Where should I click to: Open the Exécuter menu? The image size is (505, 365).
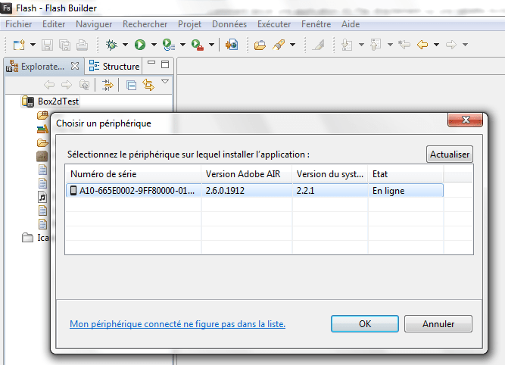[x=274, y=24]
